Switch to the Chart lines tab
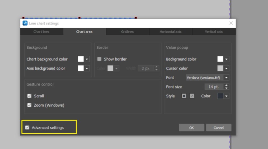Screen dimensions: 268x149 point(42,32)
